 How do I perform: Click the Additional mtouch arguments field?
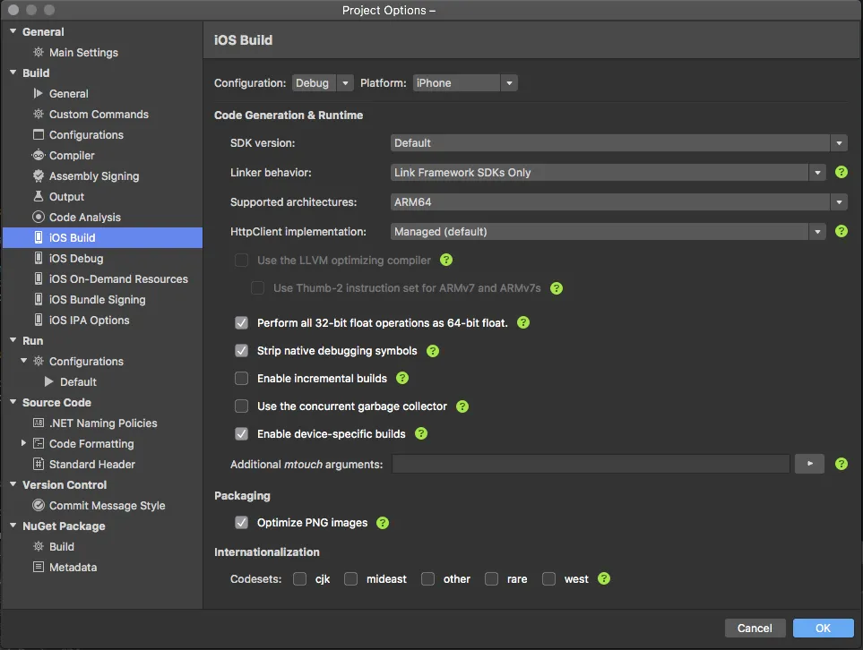591,464
